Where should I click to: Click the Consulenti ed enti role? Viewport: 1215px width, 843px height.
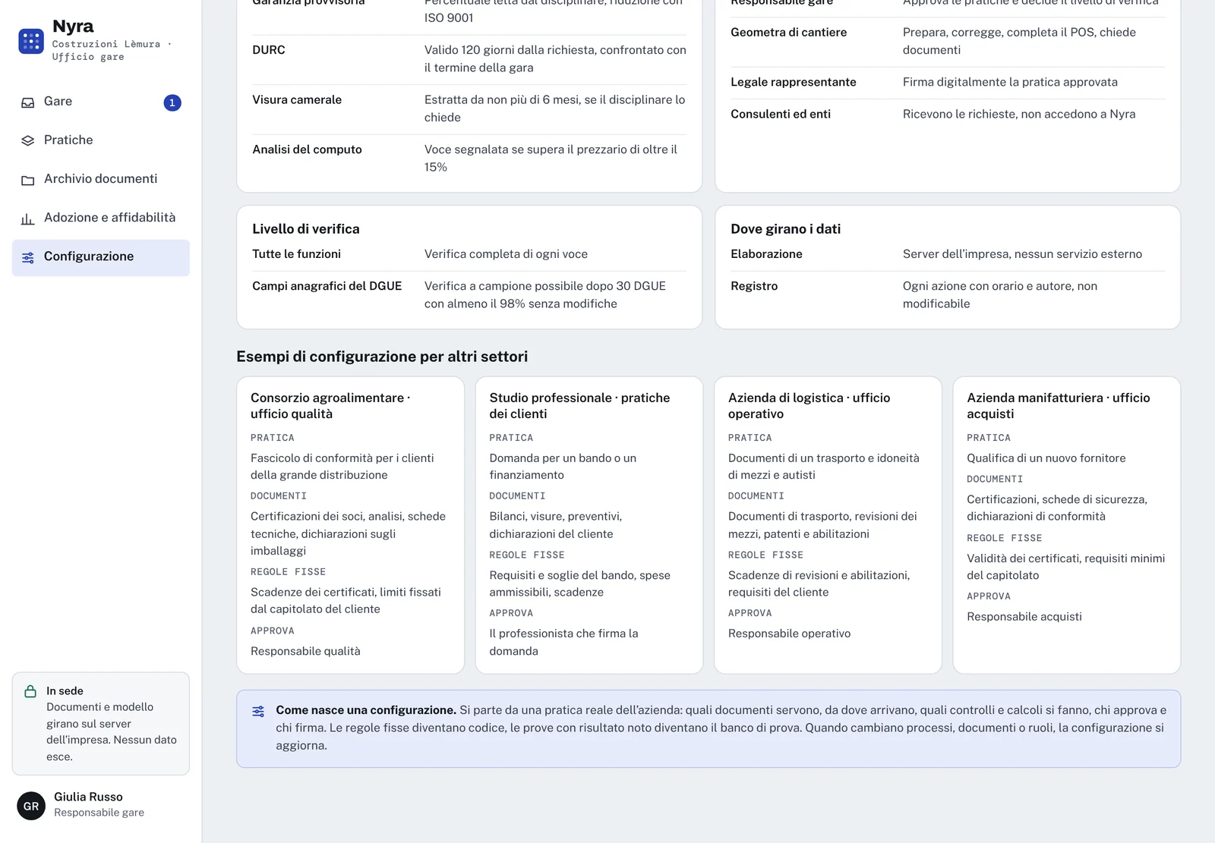[780, 114]
